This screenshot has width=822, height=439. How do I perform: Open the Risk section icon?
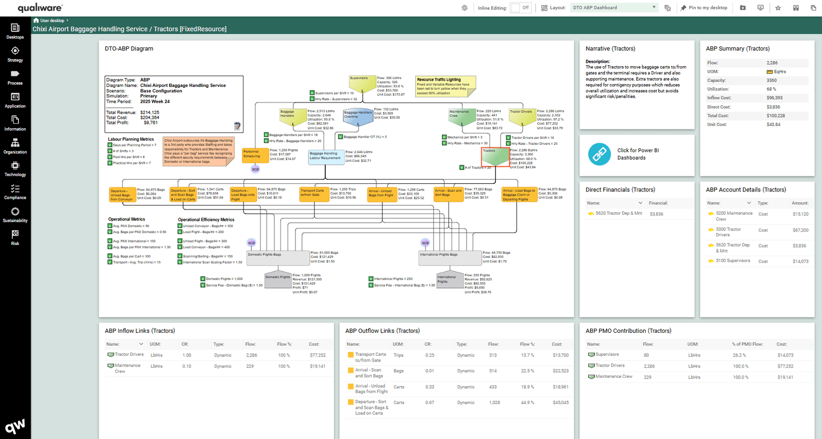(15, 237)
